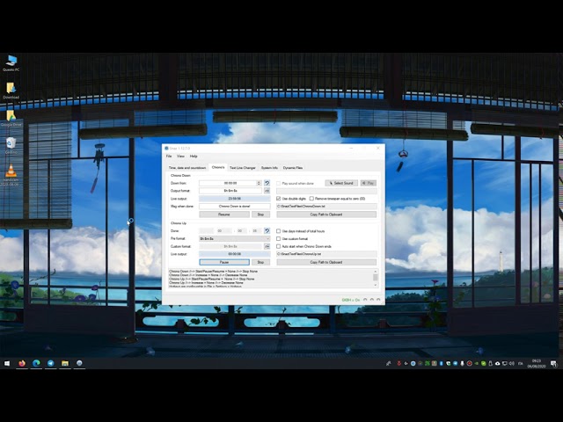Screen dimensions: 563x422
Task: Click the Down from time spinner arrows
Action: pos(260,183)
